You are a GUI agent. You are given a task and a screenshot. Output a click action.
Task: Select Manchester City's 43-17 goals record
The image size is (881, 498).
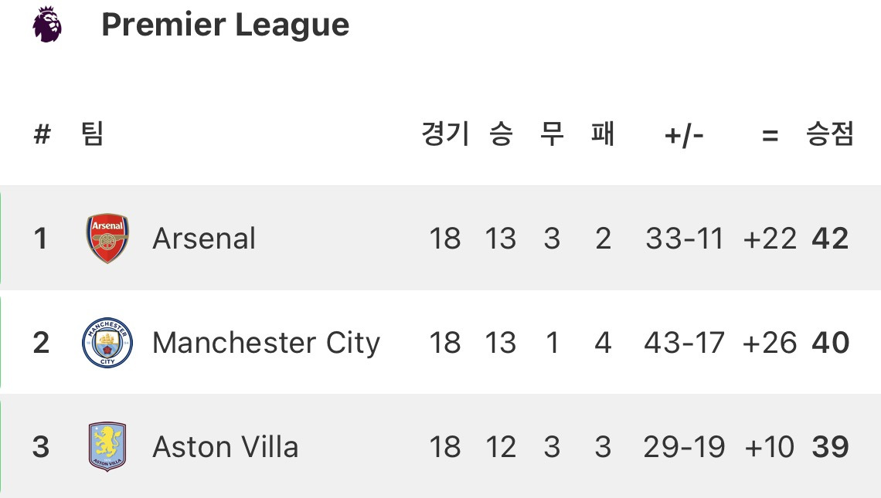[x=684, y=343]
